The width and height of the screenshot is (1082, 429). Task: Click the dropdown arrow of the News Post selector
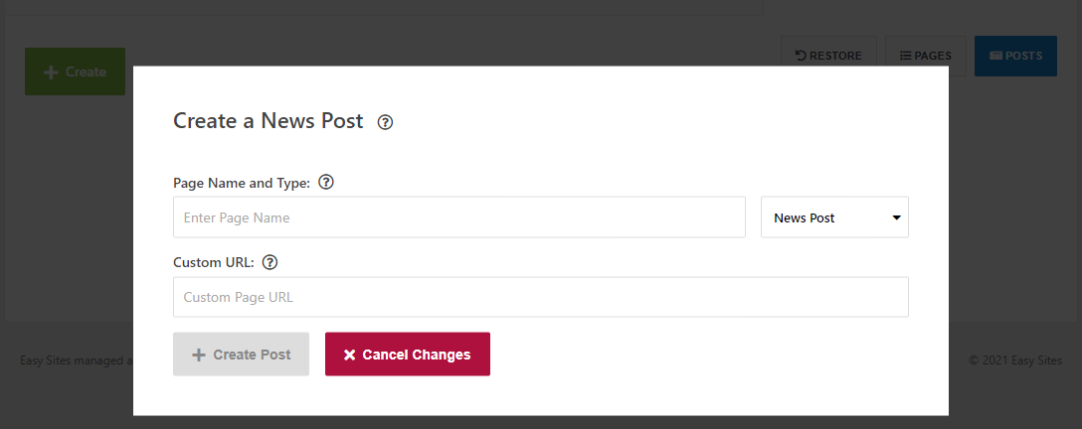tap(896, 217)
